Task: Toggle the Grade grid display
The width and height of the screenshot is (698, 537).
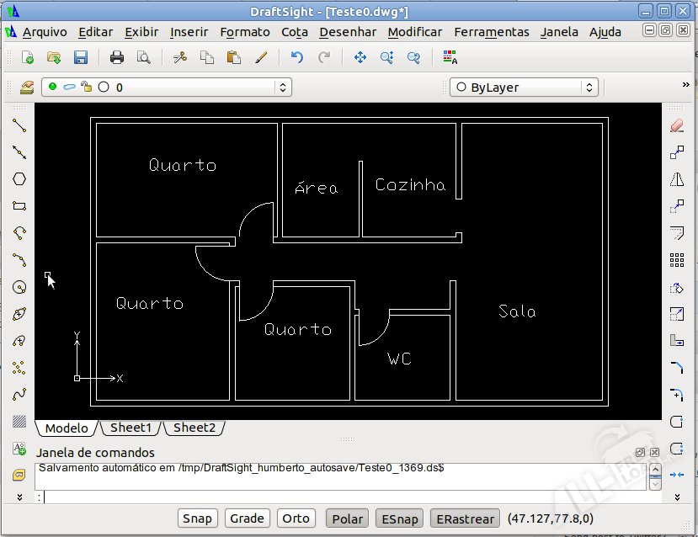Action: coord(247,518)
